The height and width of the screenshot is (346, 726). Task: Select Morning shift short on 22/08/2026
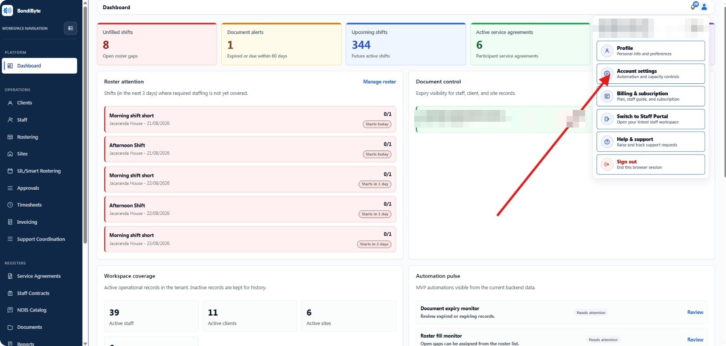pyautogui.click(x=250, y=179)
